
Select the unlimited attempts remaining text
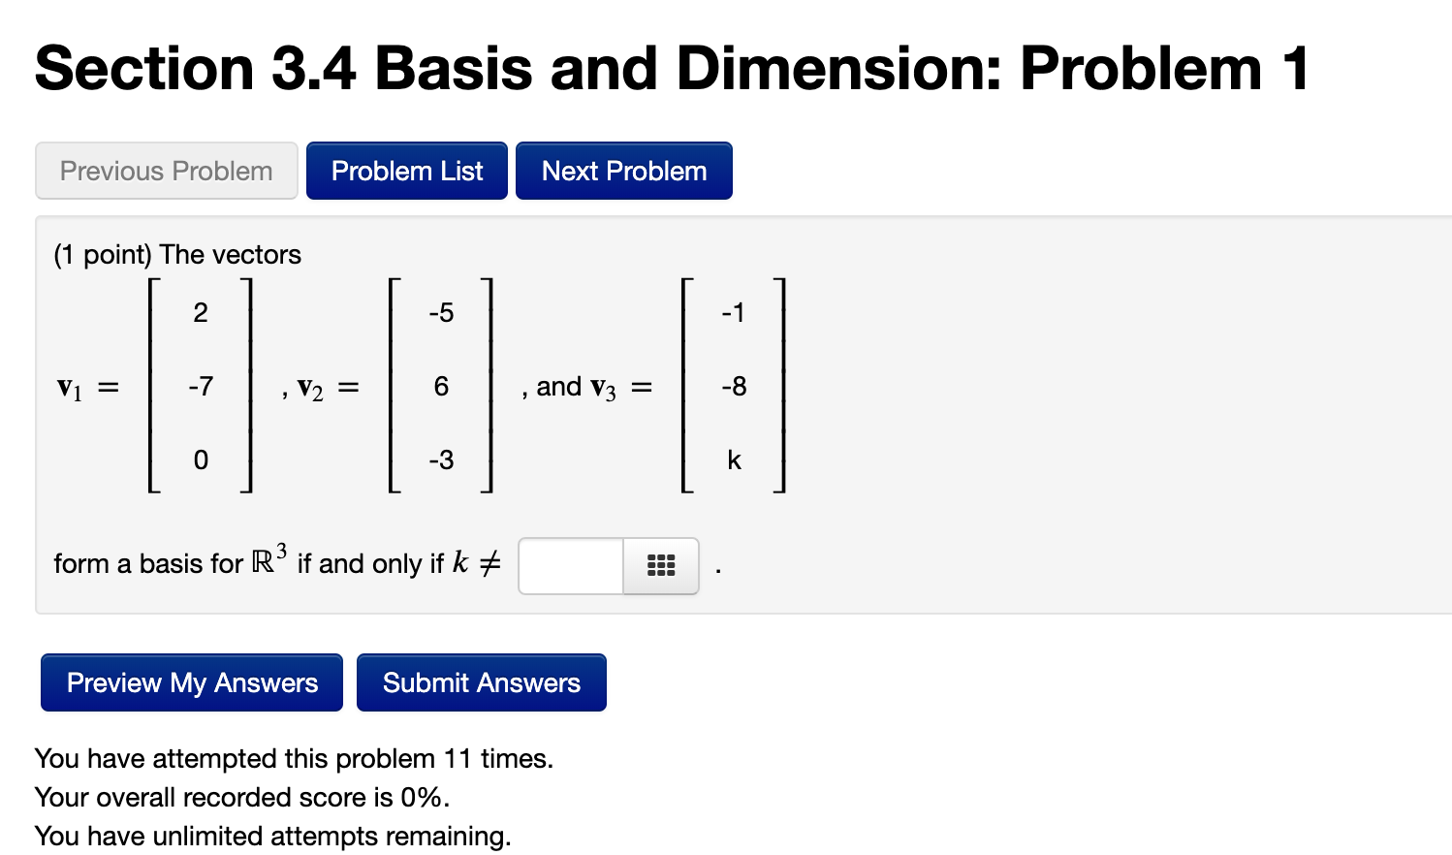[272, 835]
